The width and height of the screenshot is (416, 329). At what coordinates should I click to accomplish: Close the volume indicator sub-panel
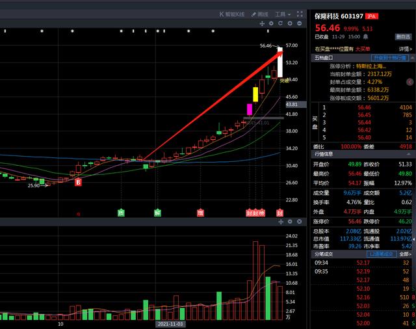pyautogui.click(x=299, y=221)
